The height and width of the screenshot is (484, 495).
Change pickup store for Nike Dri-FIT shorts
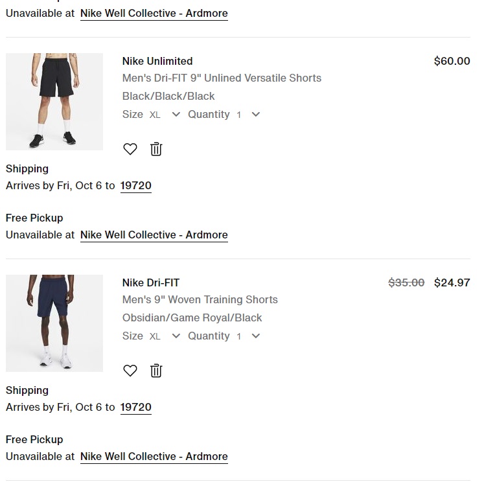pyautogui.click(x=154, y=457)
